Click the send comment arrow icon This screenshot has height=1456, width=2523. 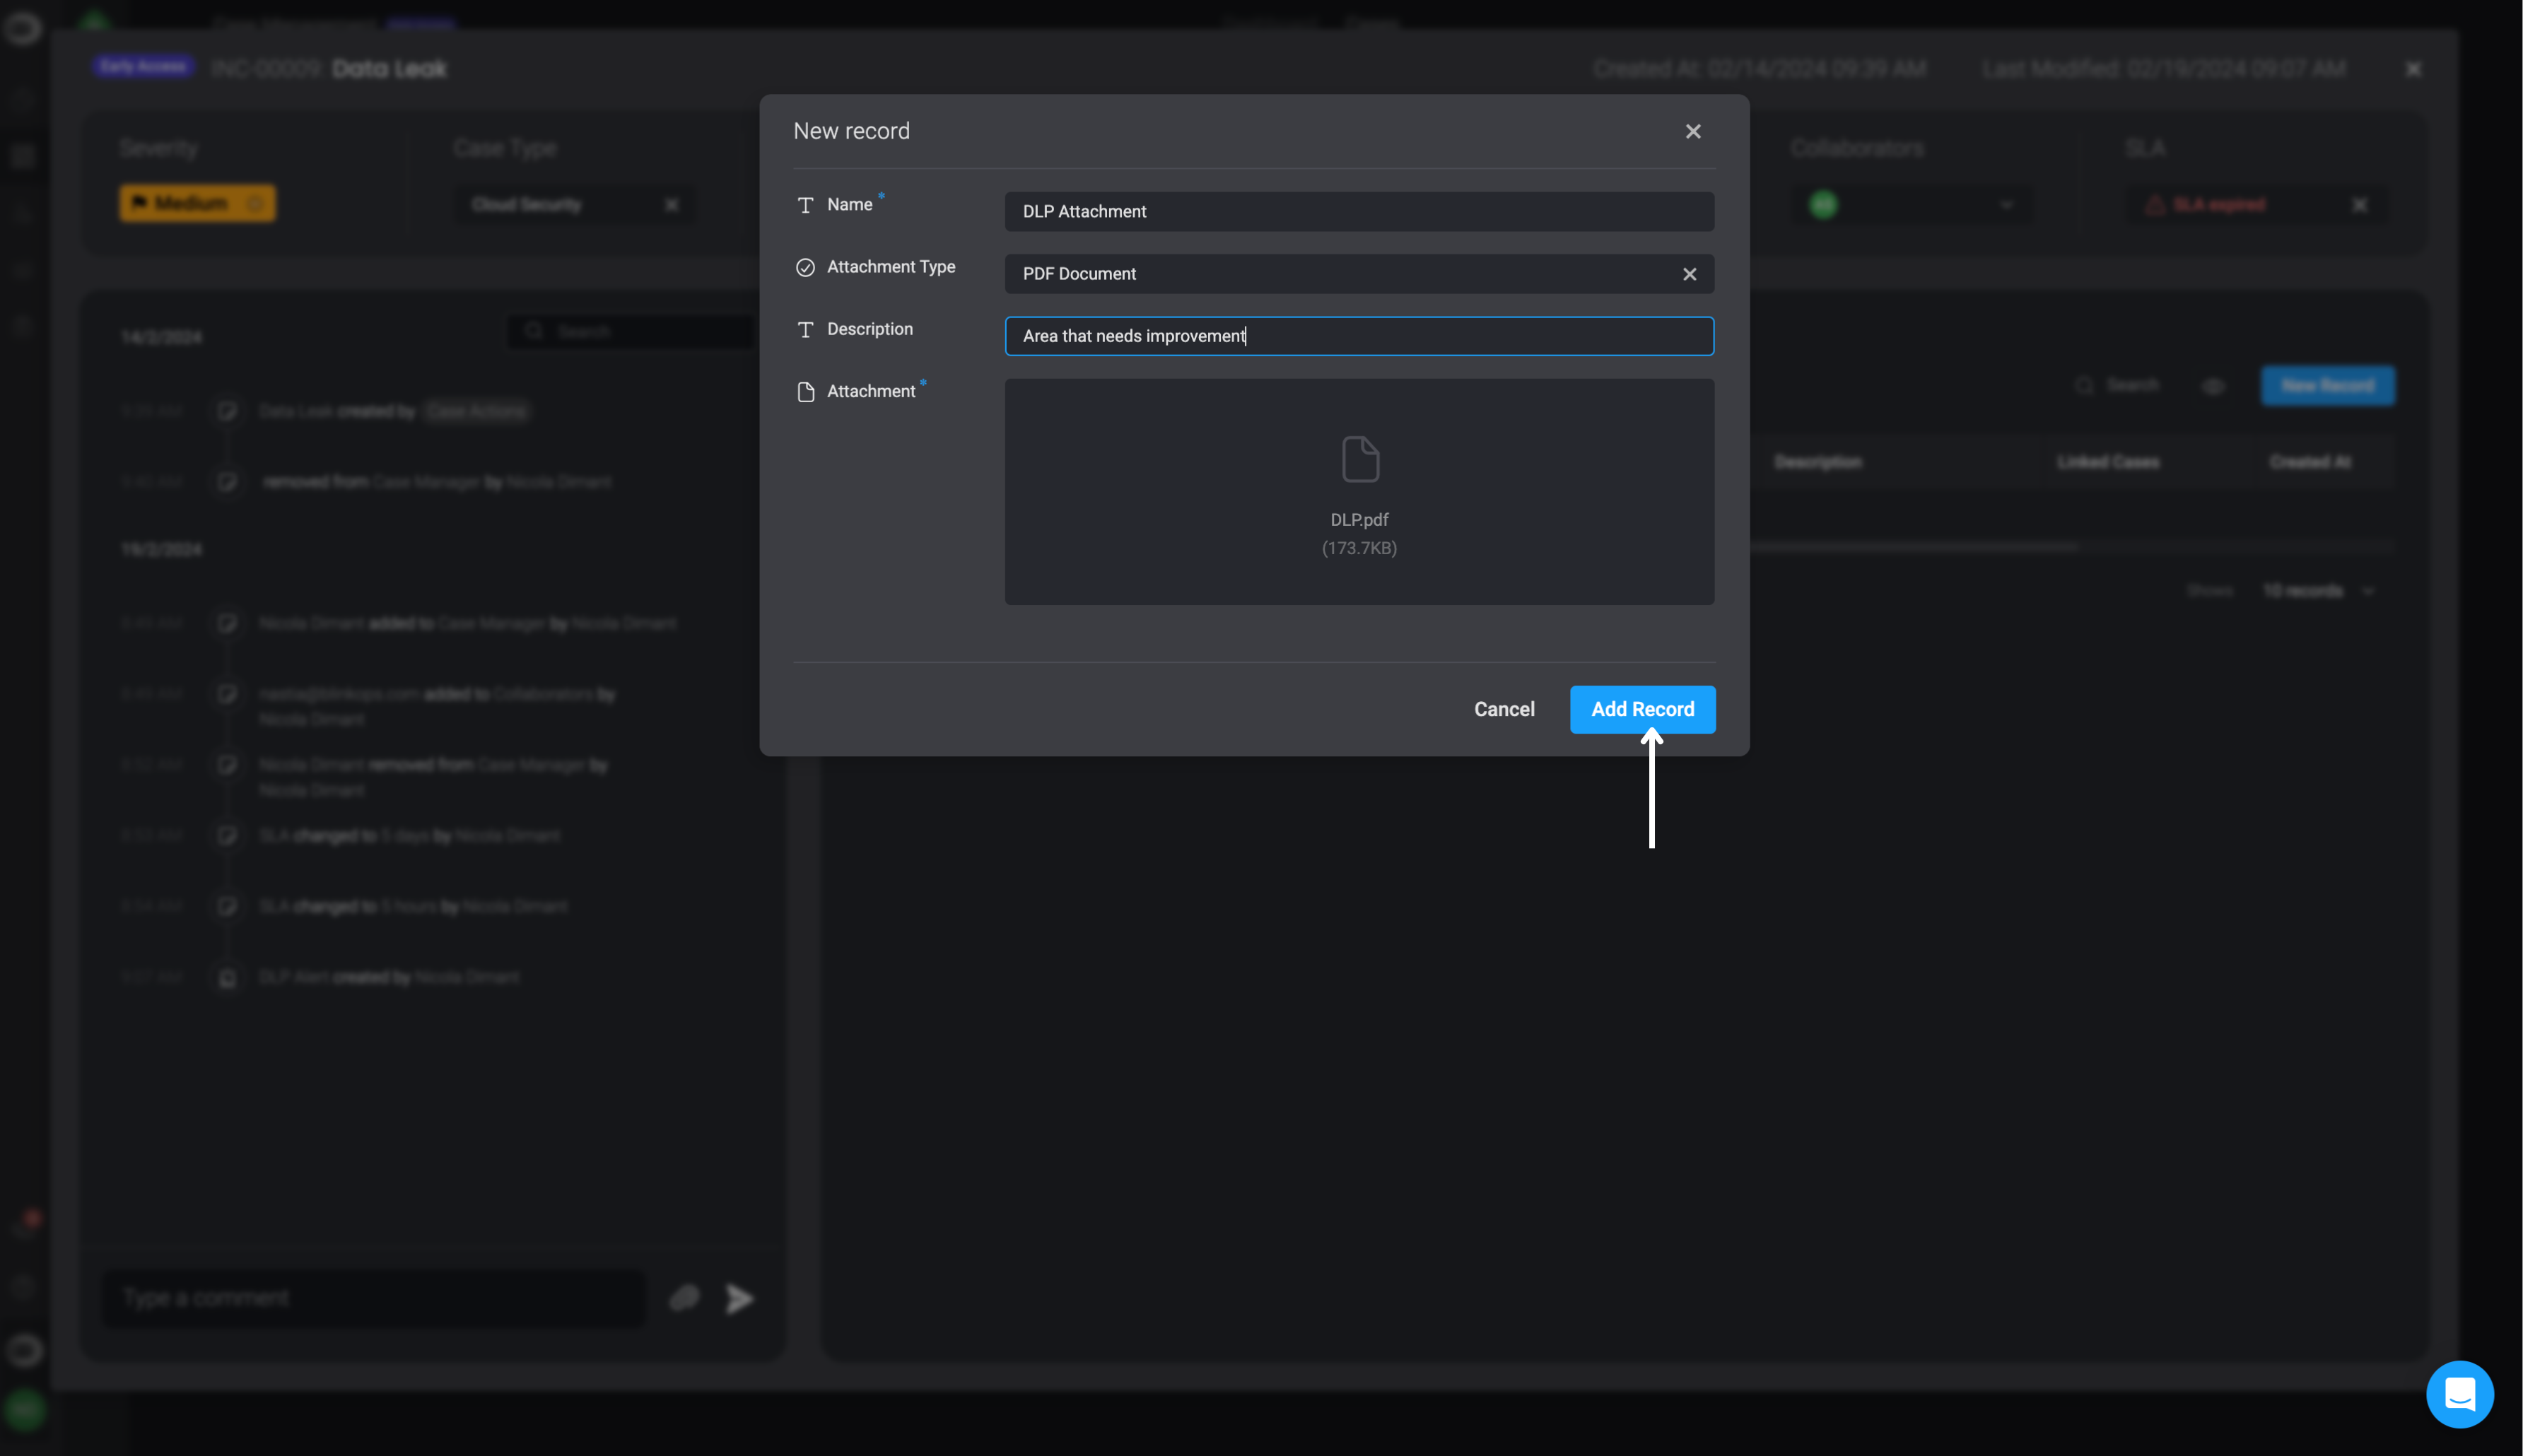(x=739, y=1298)
